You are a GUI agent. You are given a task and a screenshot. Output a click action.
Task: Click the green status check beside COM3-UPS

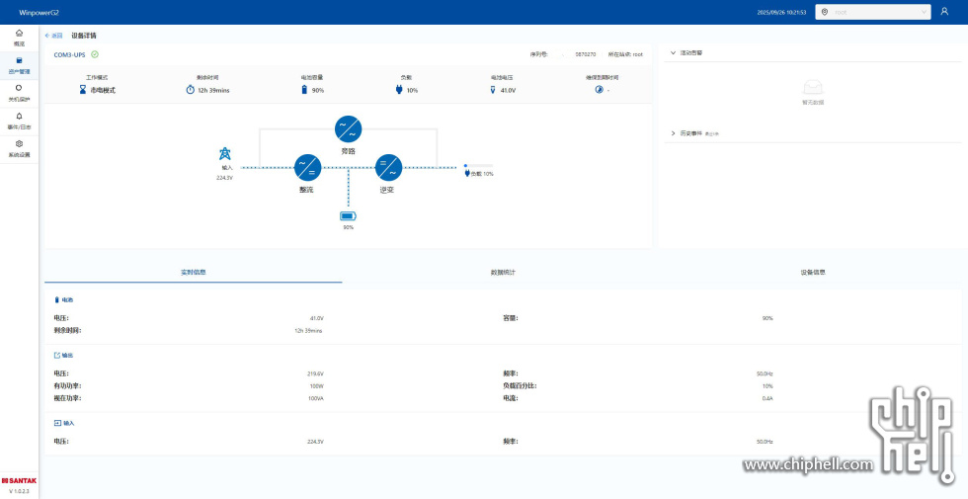click(95, 54)
